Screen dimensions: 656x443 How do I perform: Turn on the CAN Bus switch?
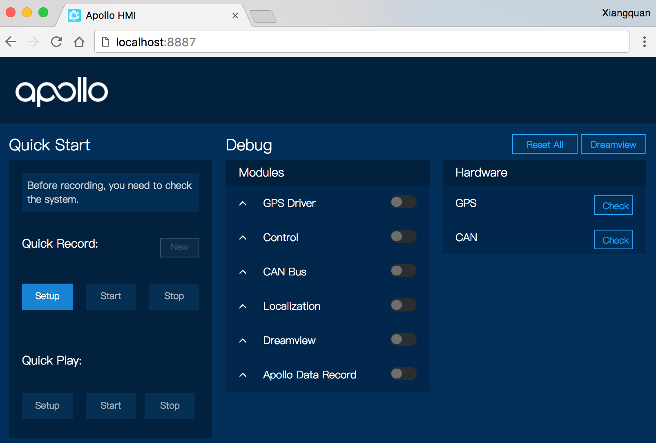[403, 271]
